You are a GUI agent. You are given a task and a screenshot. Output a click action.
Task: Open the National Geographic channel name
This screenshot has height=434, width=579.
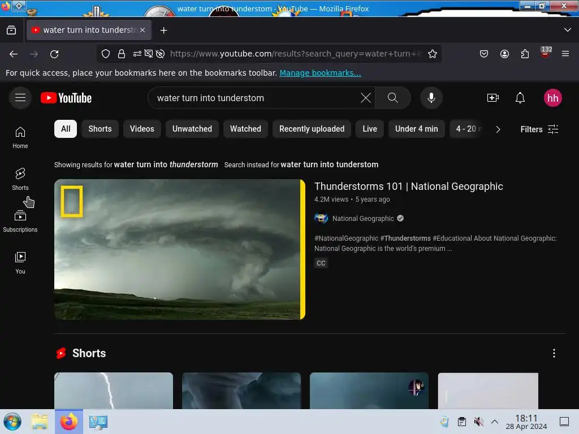pos(363,219)
